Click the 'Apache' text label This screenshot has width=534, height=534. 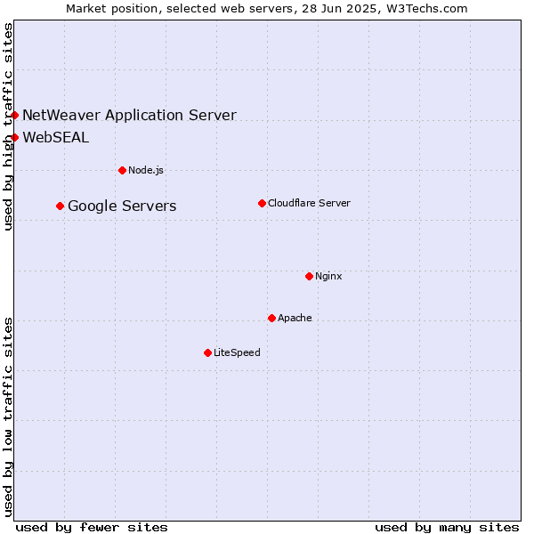point(295,318)
